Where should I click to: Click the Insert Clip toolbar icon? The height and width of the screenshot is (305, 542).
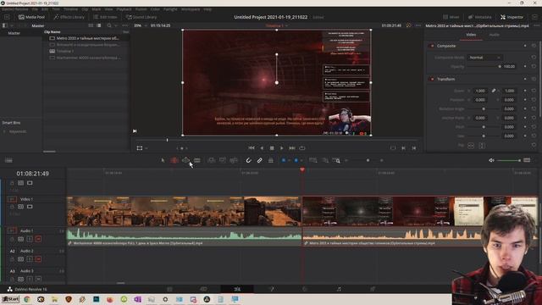(211, 160)
